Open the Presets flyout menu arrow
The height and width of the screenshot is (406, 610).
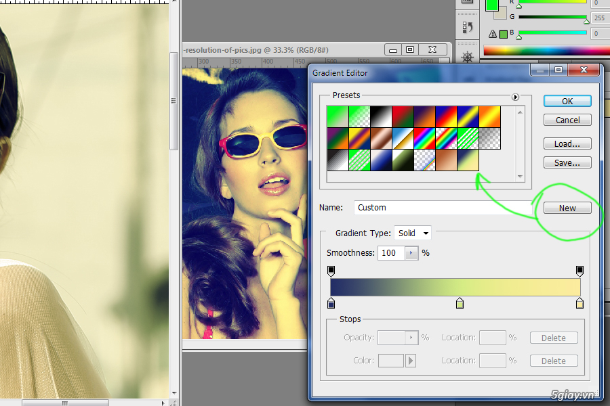pyautogui.click(x=515, y=97)
